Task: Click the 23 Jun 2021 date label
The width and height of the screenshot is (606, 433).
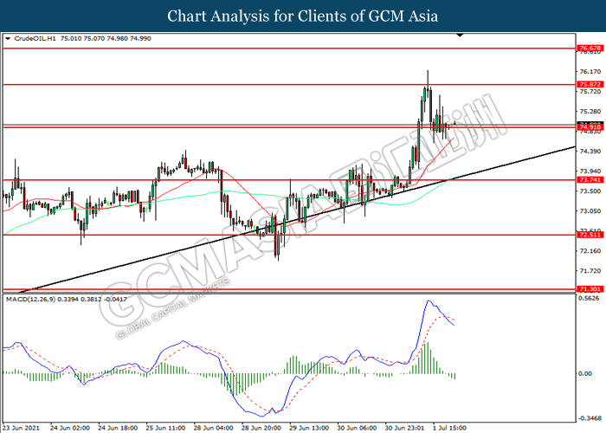Action: (x=21, y=428)
